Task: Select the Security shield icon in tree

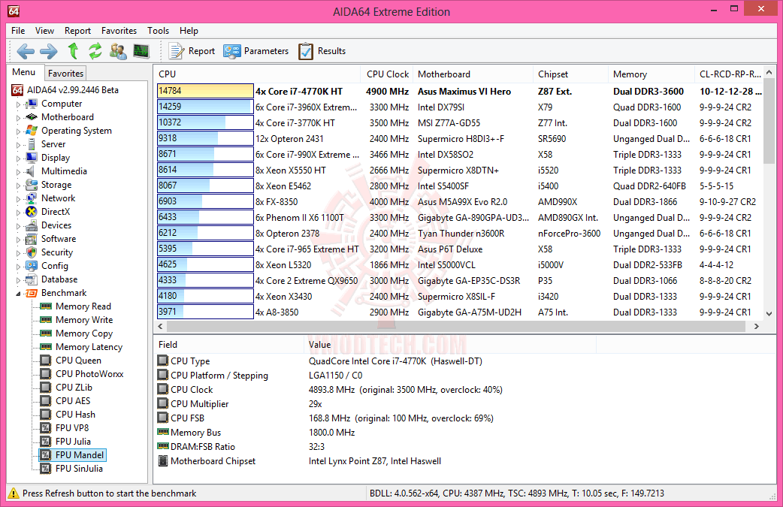Action: click(x=32, y=252)
